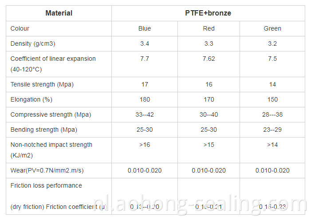Click the Blue colour cell
The height and width of the screenshot is (220, 311).
[145, 28]
